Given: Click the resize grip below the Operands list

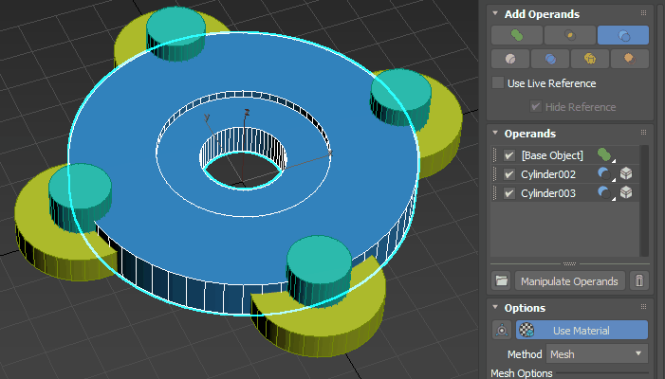Looking at the screenshot, I should pos(569,263).
